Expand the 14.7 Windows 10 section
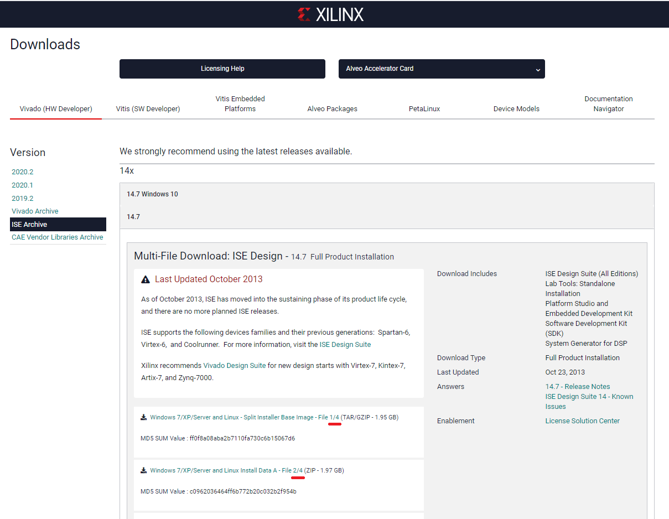The image size is (669, 519). [387, 194]
